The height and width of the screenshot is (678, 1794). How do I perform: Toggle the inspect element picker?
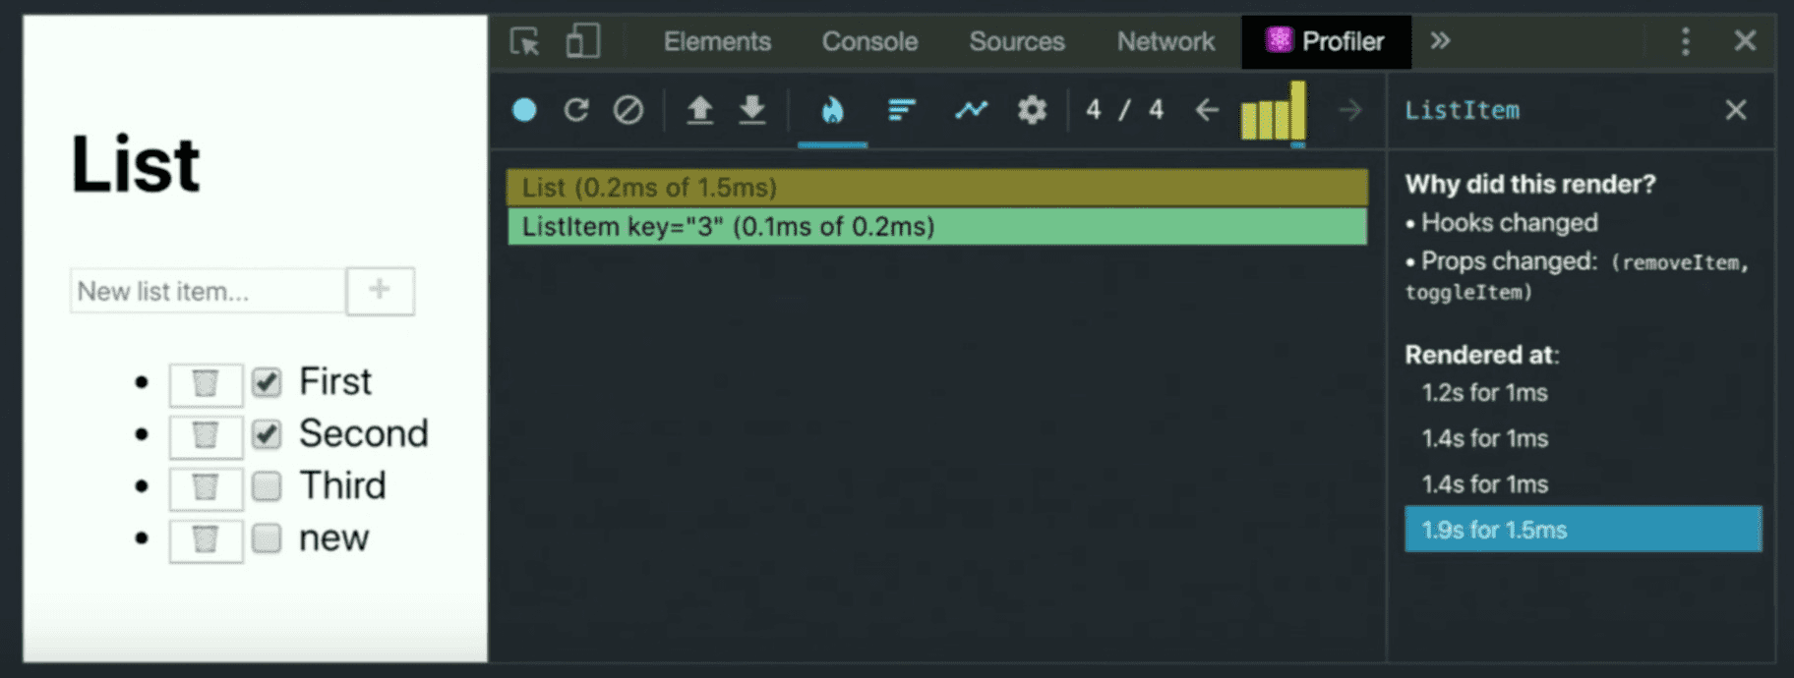click(525, 41)
